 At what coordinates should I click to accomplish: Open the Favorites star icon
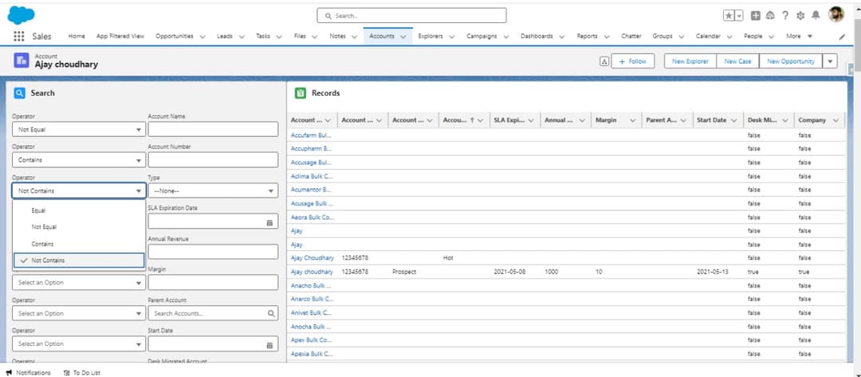click(729, 16)
